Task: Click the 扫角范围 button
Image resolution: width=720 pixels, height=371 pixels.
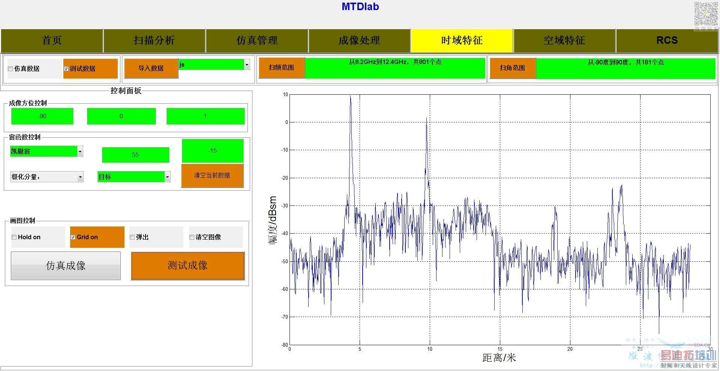Action: [x=513, y=68]
